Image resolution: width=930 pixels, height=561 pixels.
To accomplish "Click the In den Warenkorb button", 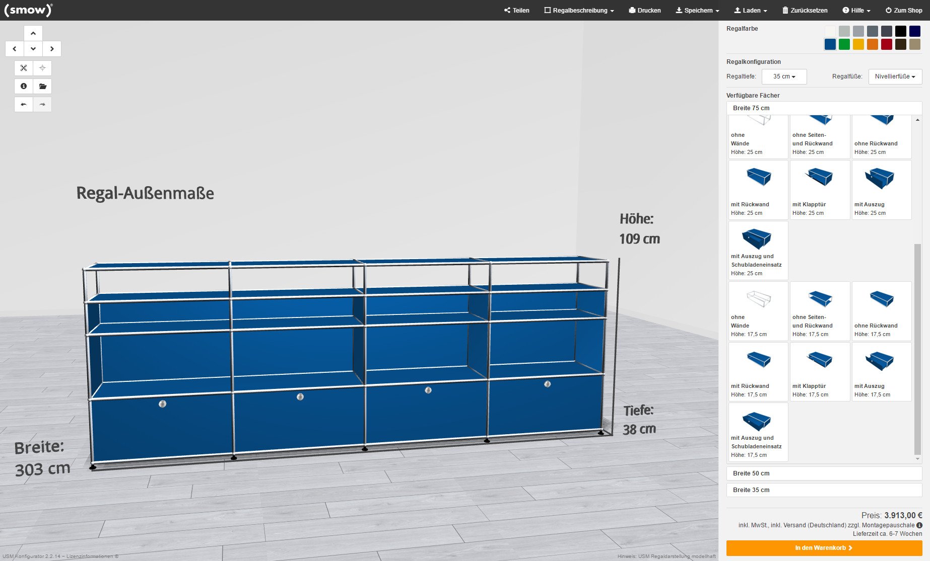I will [x=824, y=548].
